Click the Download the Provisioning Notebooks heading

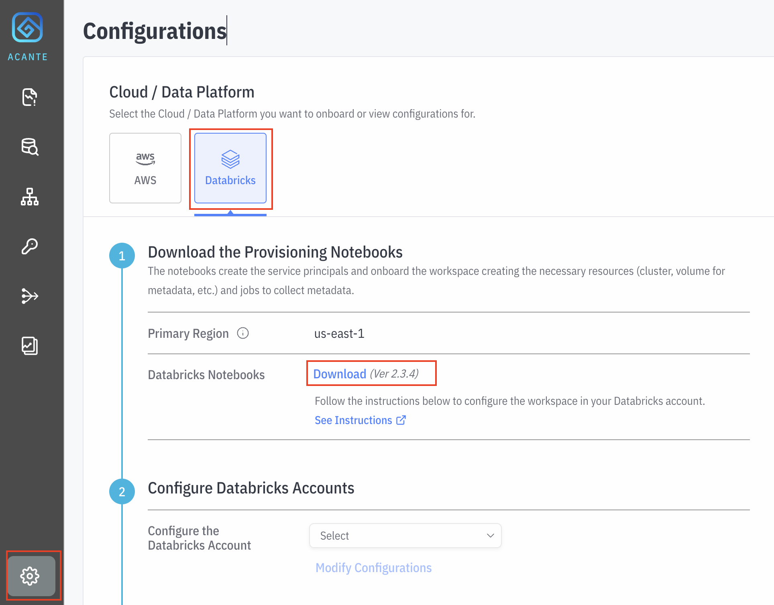pos(275,252)
